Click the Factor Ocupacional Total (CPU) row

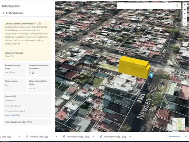[x=27, y=122]
